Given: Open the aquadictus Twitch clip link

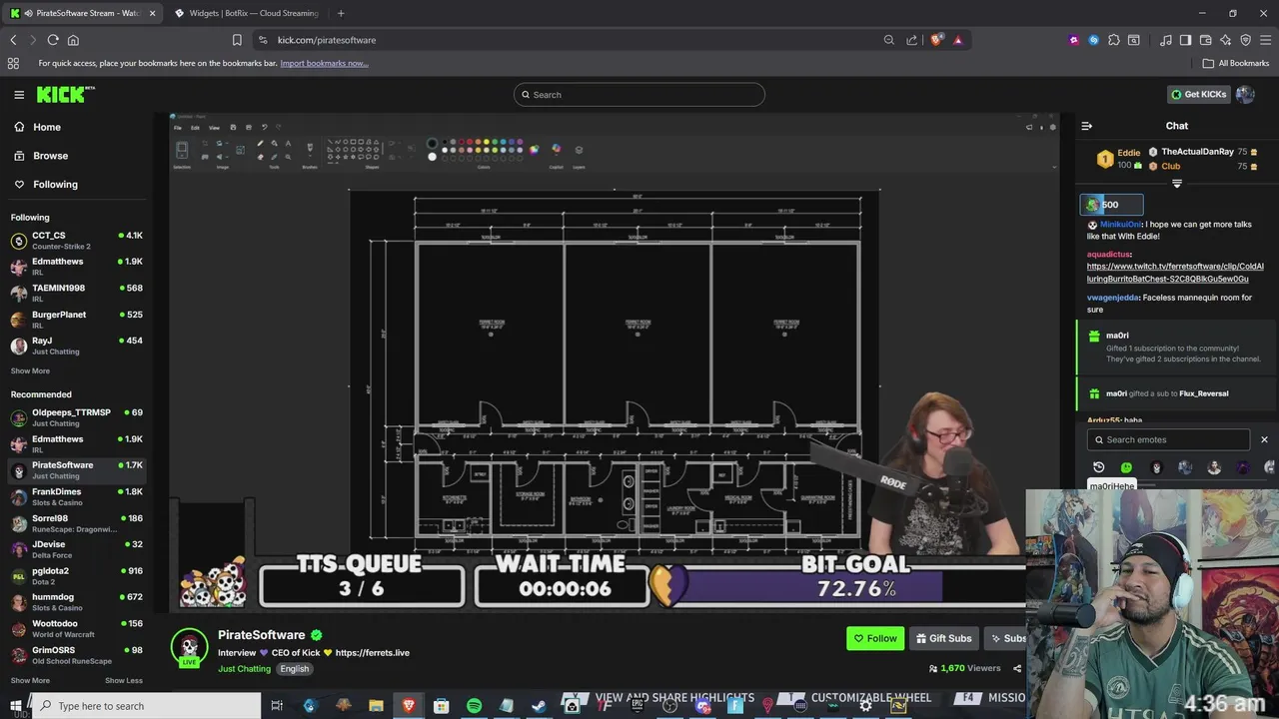Looking at the screenshot, I should point(1175,273).
